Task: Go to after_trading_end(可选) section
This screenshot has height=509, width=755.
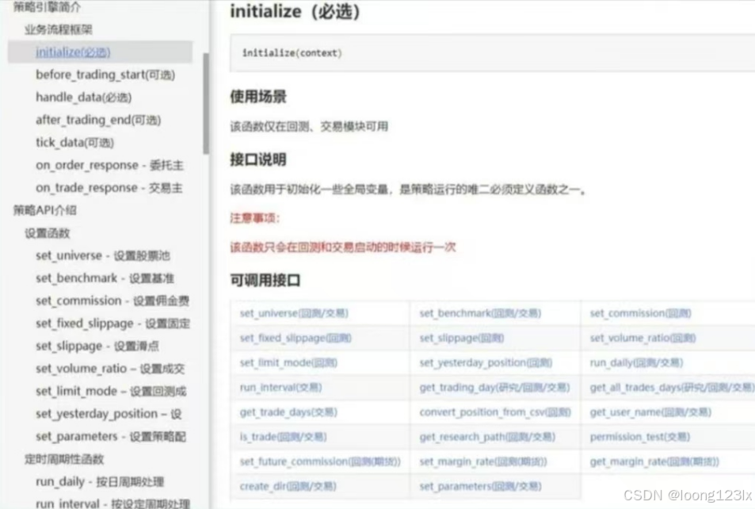Action: (x=98, y=120)
